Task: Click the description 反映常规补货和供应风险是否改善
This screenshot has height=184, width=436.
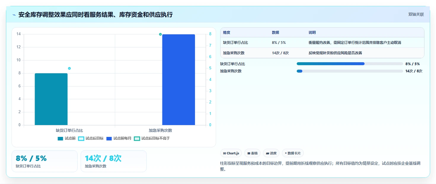Action: [x=335, y=53]
